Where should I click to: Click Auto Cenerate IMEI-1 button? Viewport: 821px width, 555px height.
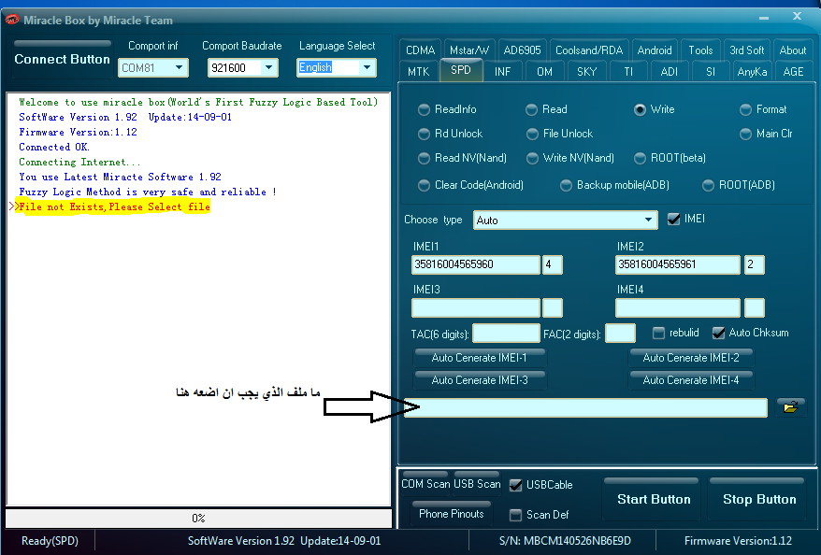click(x=479, y=358)
